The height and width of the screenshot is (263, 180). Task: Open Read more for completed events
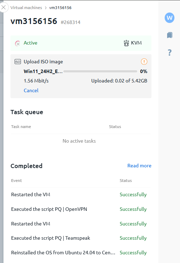[139, 166]
